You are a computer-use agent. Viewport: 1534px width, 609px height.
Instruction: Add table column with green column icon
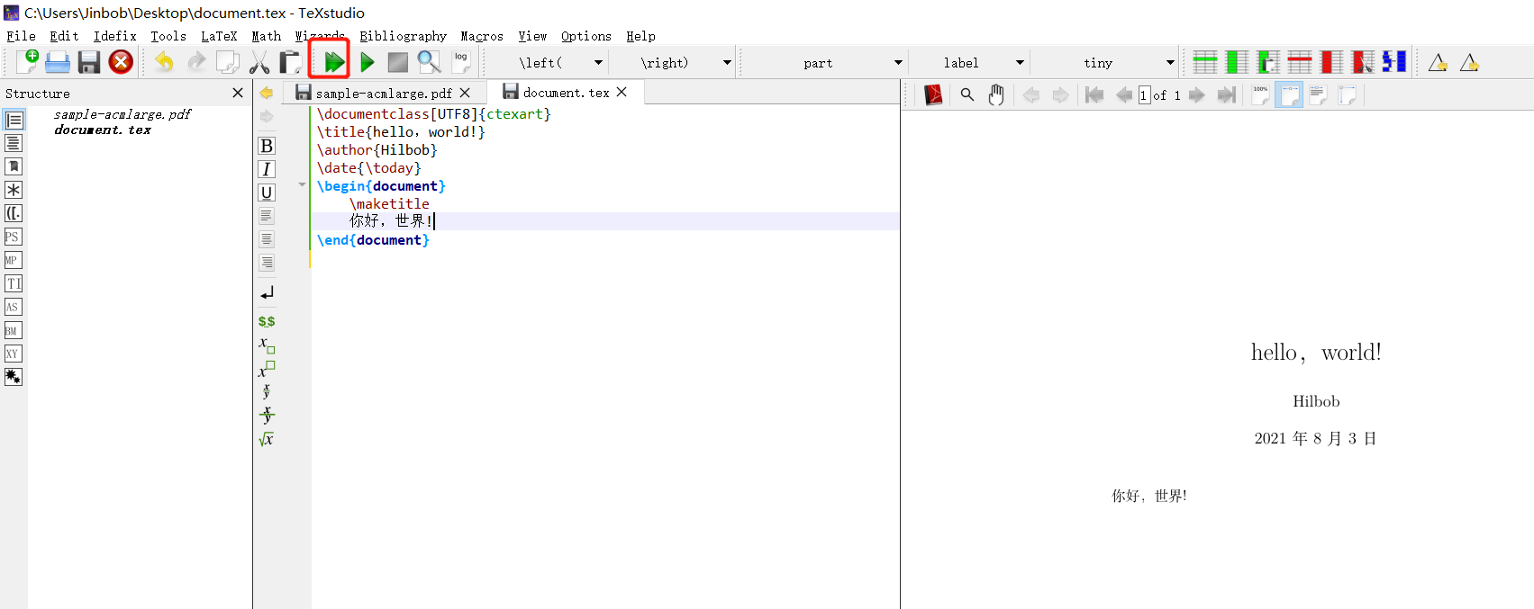tap(1237, 62)
